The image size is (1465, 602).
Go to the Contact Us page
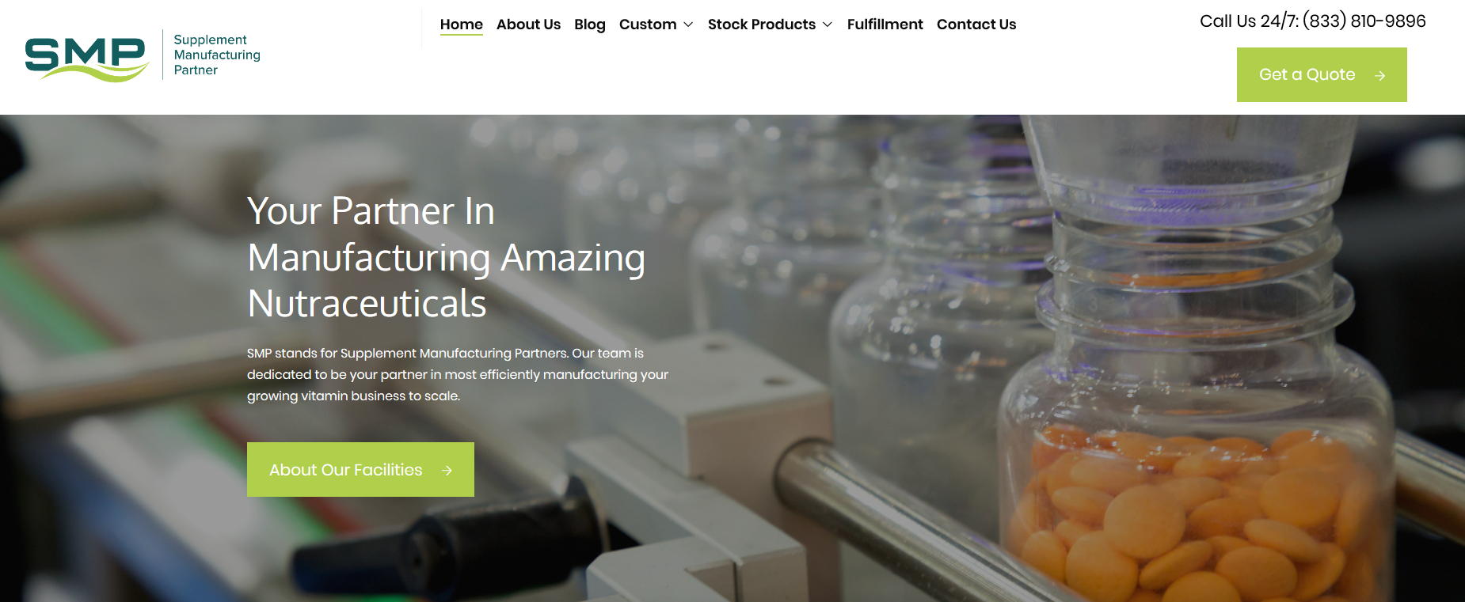pos(976,25)
